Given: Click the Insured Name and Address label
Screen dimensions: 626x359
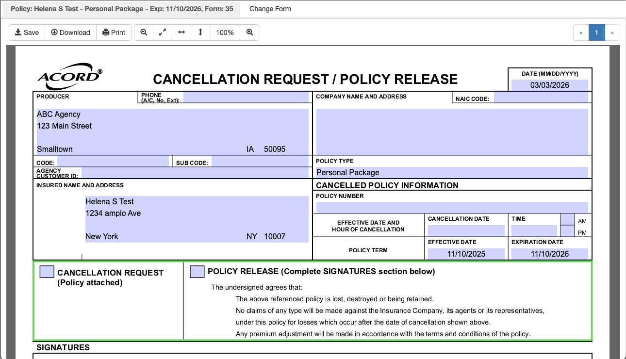Looking at the screenshot, I should pyautogui.click(x=80, y=185).
